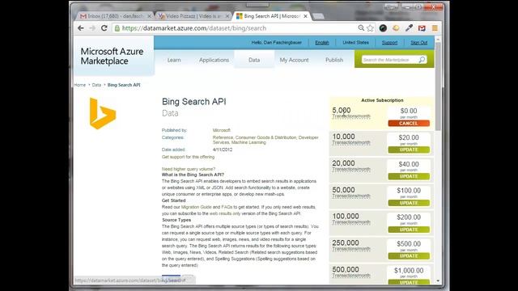The height and width of the screenshot is (291, 518).
Task: Click the 100,000 transactions/month text
Action: pos(351,219)
